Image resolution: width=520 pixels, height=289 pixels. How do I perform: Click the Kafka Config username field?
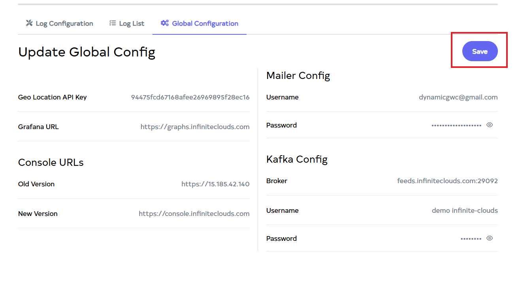465,211
